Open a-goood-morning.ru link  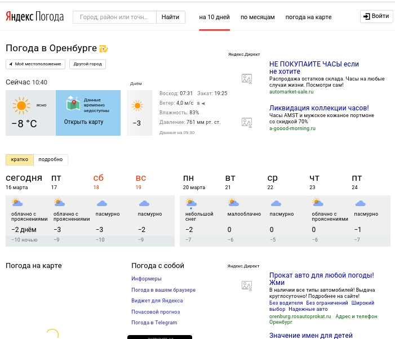point(292,128)
